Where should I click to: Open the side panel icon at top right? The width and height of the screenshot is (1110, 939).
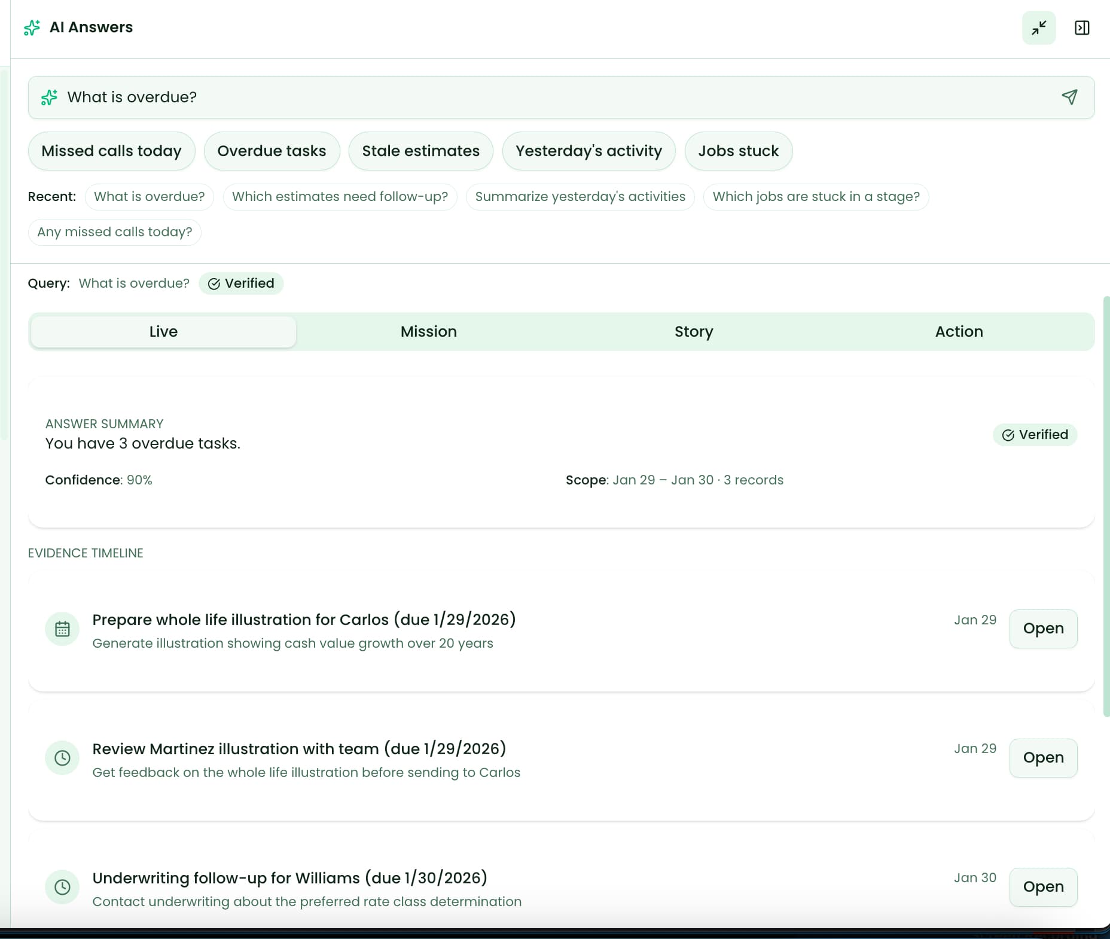(x=1082, y=28)
